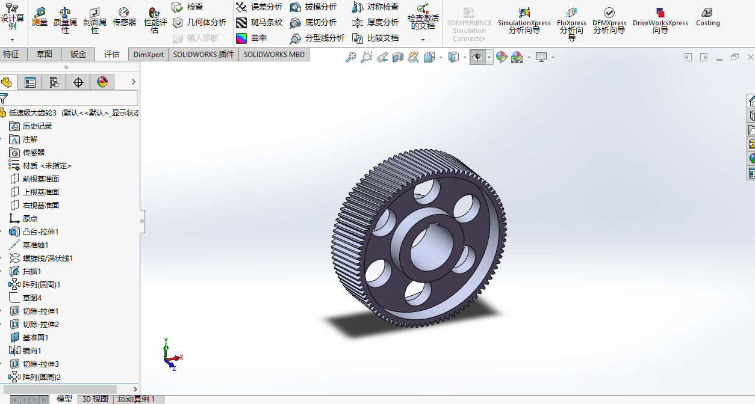Image resolution: width=755 pixels, height=404 pixels.
Task: Open 误差分析 deviation analysis
Action: tap(259, 7)
